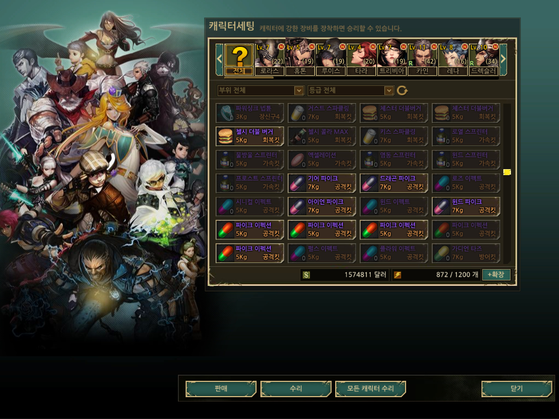Click the 파워싱크 넵튠 accessory item
This screenshot has height=419, width=559.
(x=249, y=112)
